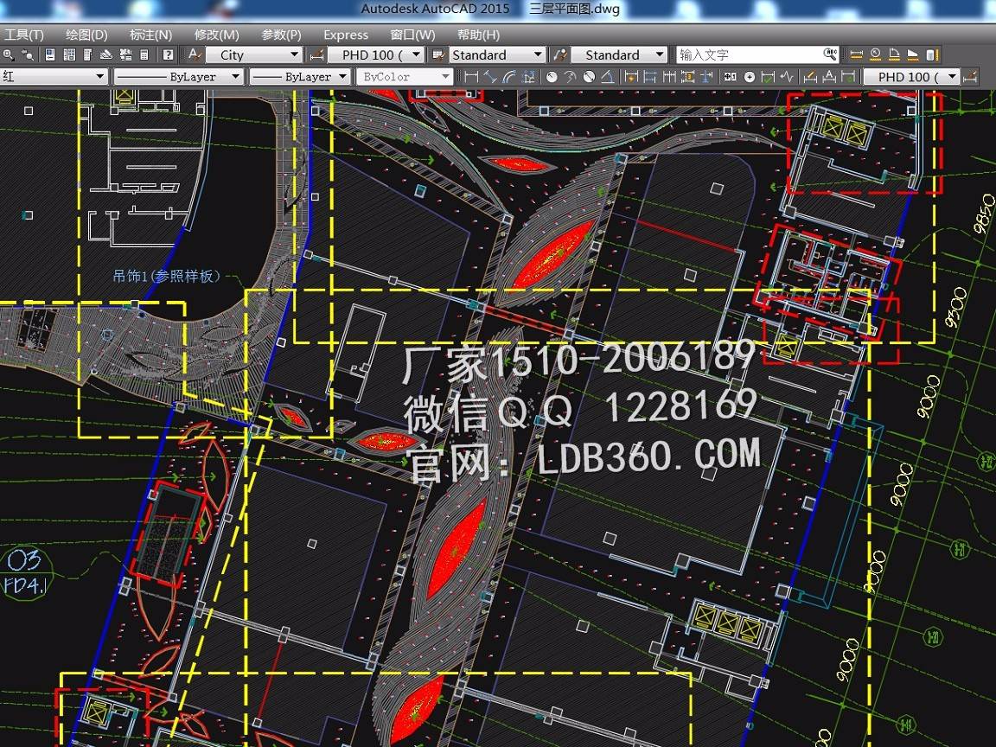Expand the Standard multileader style dropdown
The width and height of the screenshot is (996, 747).
pyautogui.click(x=660, y=54)
